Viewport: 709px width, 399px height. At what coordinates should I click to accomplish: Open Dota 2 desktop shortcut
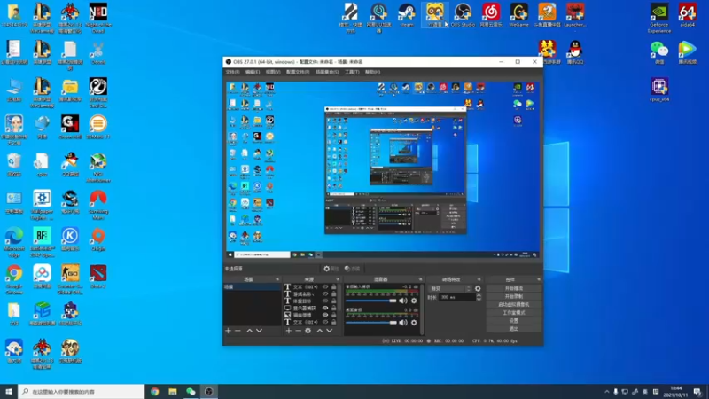(98, 277)
